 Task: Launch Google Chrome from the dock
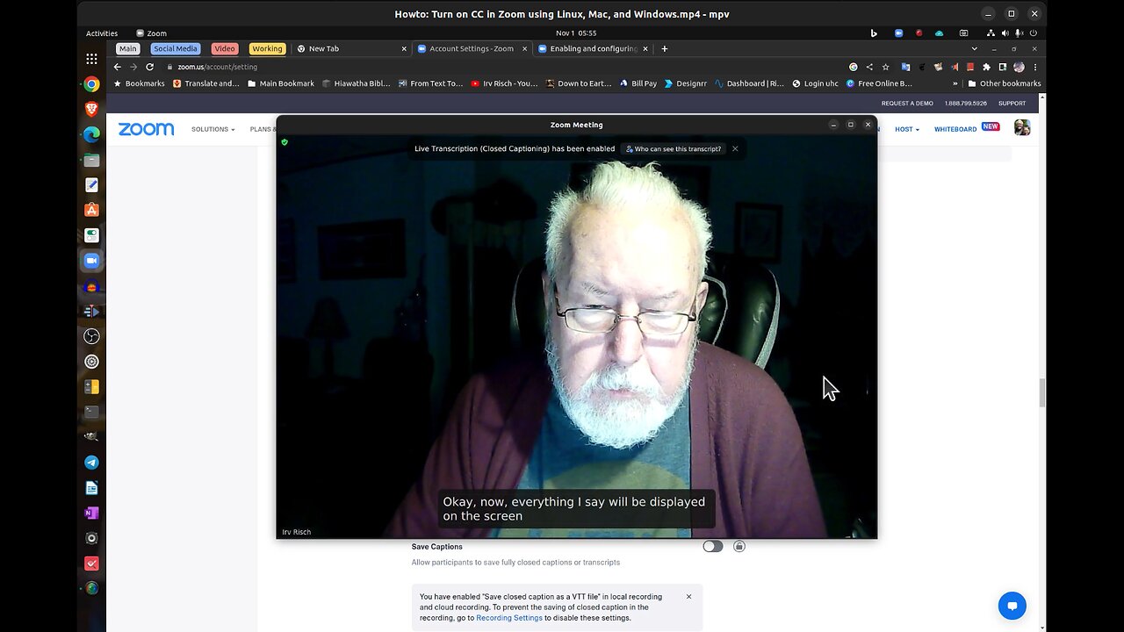(x=91, y=84)
